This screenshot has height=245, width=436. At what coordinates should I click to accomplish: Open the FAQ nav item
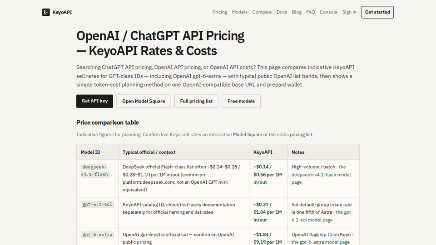310,12
